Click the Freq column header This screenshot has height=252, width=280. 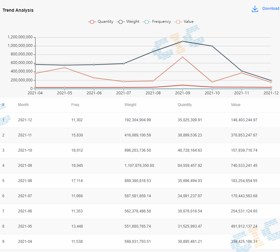75,105
